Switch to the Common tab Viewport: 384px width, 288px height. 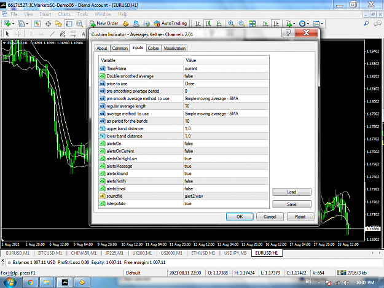(120, 48)
